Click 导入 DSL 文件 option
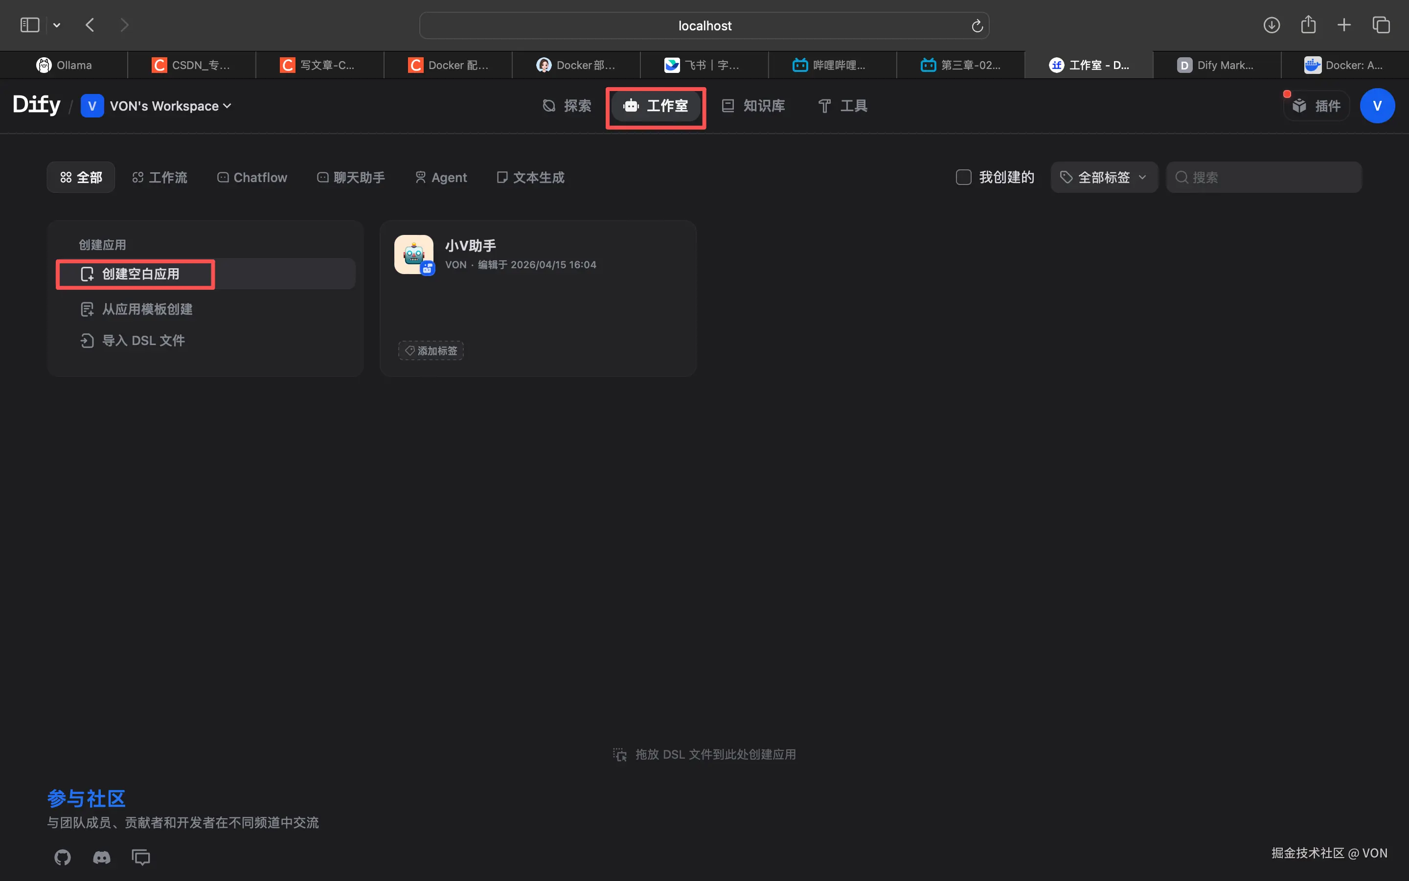Viewport: 1409px width, 881px height. pos(143,340)
